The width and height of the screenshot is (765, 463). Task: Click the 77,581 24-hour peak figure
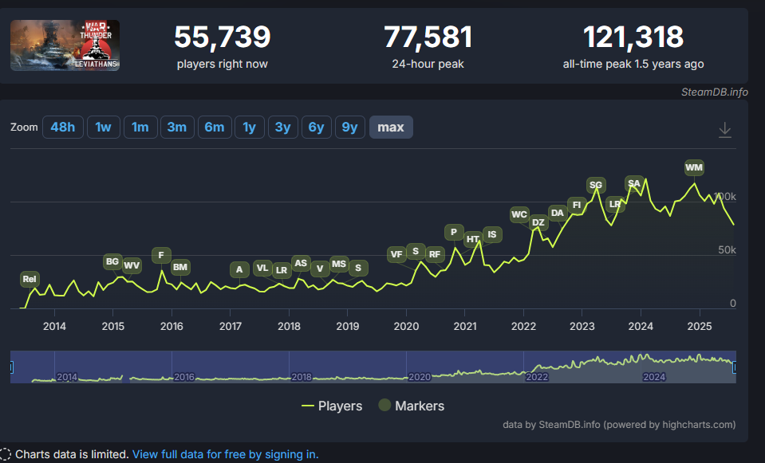pos(428,37)
